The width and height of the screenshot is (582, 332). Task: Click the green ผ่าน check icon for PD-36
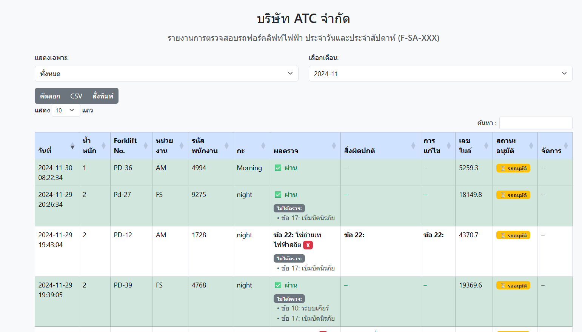[x=278, y=168]
